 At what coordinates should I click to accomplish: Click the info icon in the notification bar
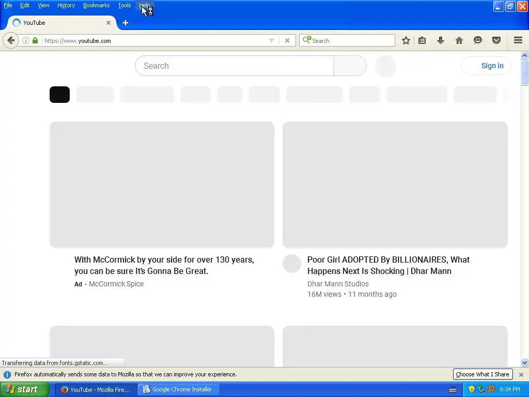point(7,374)
